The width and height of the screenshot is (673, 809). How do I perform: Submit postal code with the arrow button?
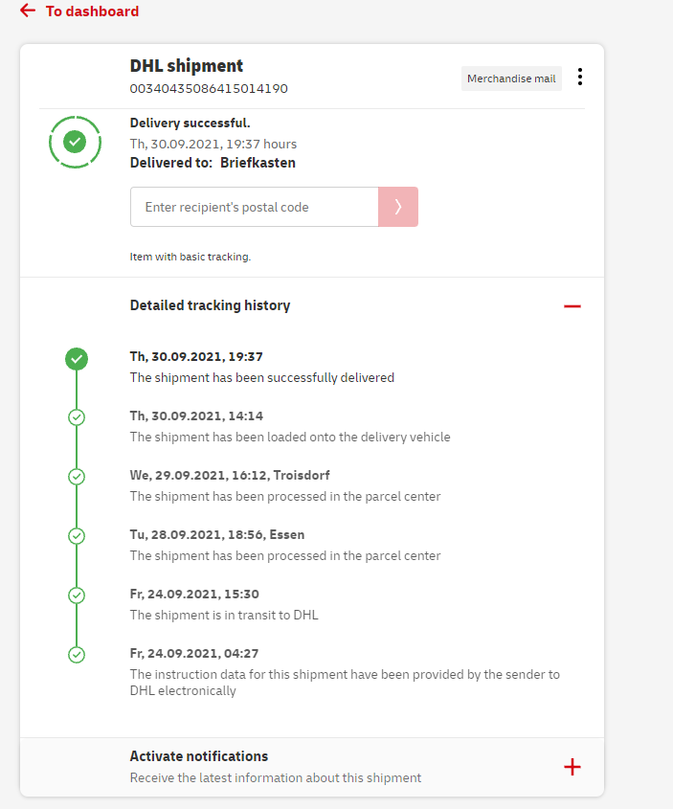pos(398,207)
